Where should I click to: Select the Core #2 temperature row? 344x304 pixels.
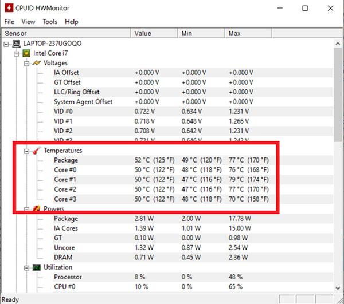tap(193, 189)
